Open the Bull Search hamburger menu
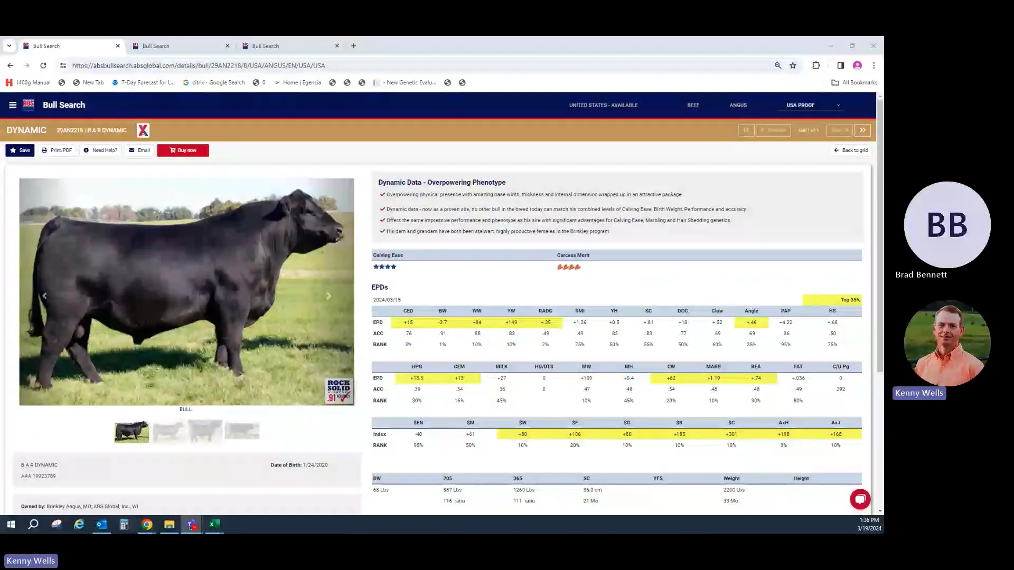 tap(13, 104)
